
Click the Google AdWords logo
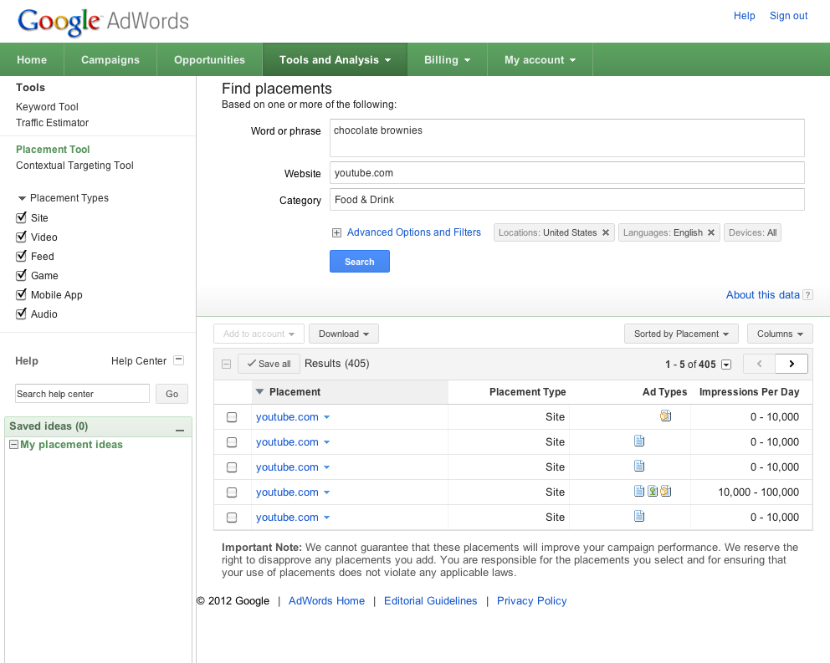click(103, 21)
